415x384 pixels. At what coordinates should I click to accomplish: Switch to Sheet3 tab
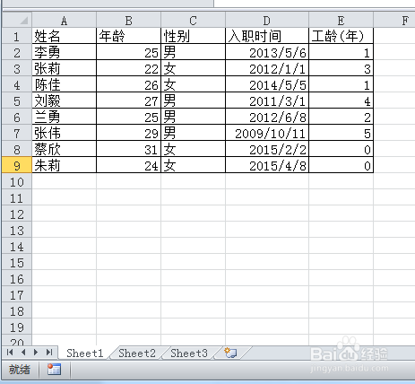coord(189,353)
